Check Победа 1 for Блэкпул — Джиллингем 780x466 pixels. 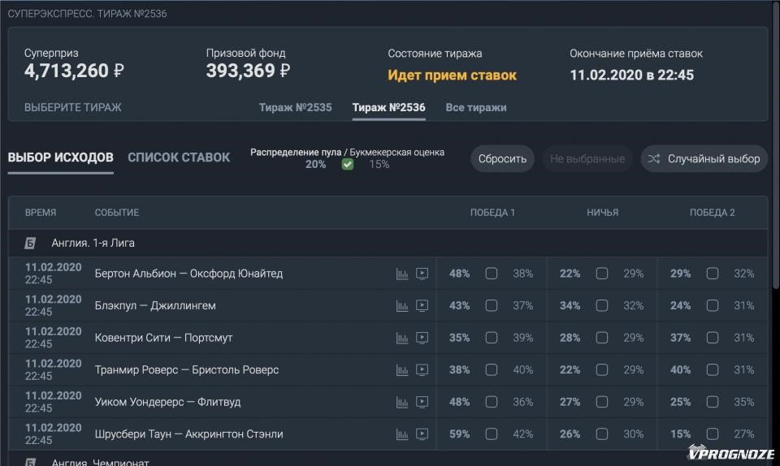[492, 305]
